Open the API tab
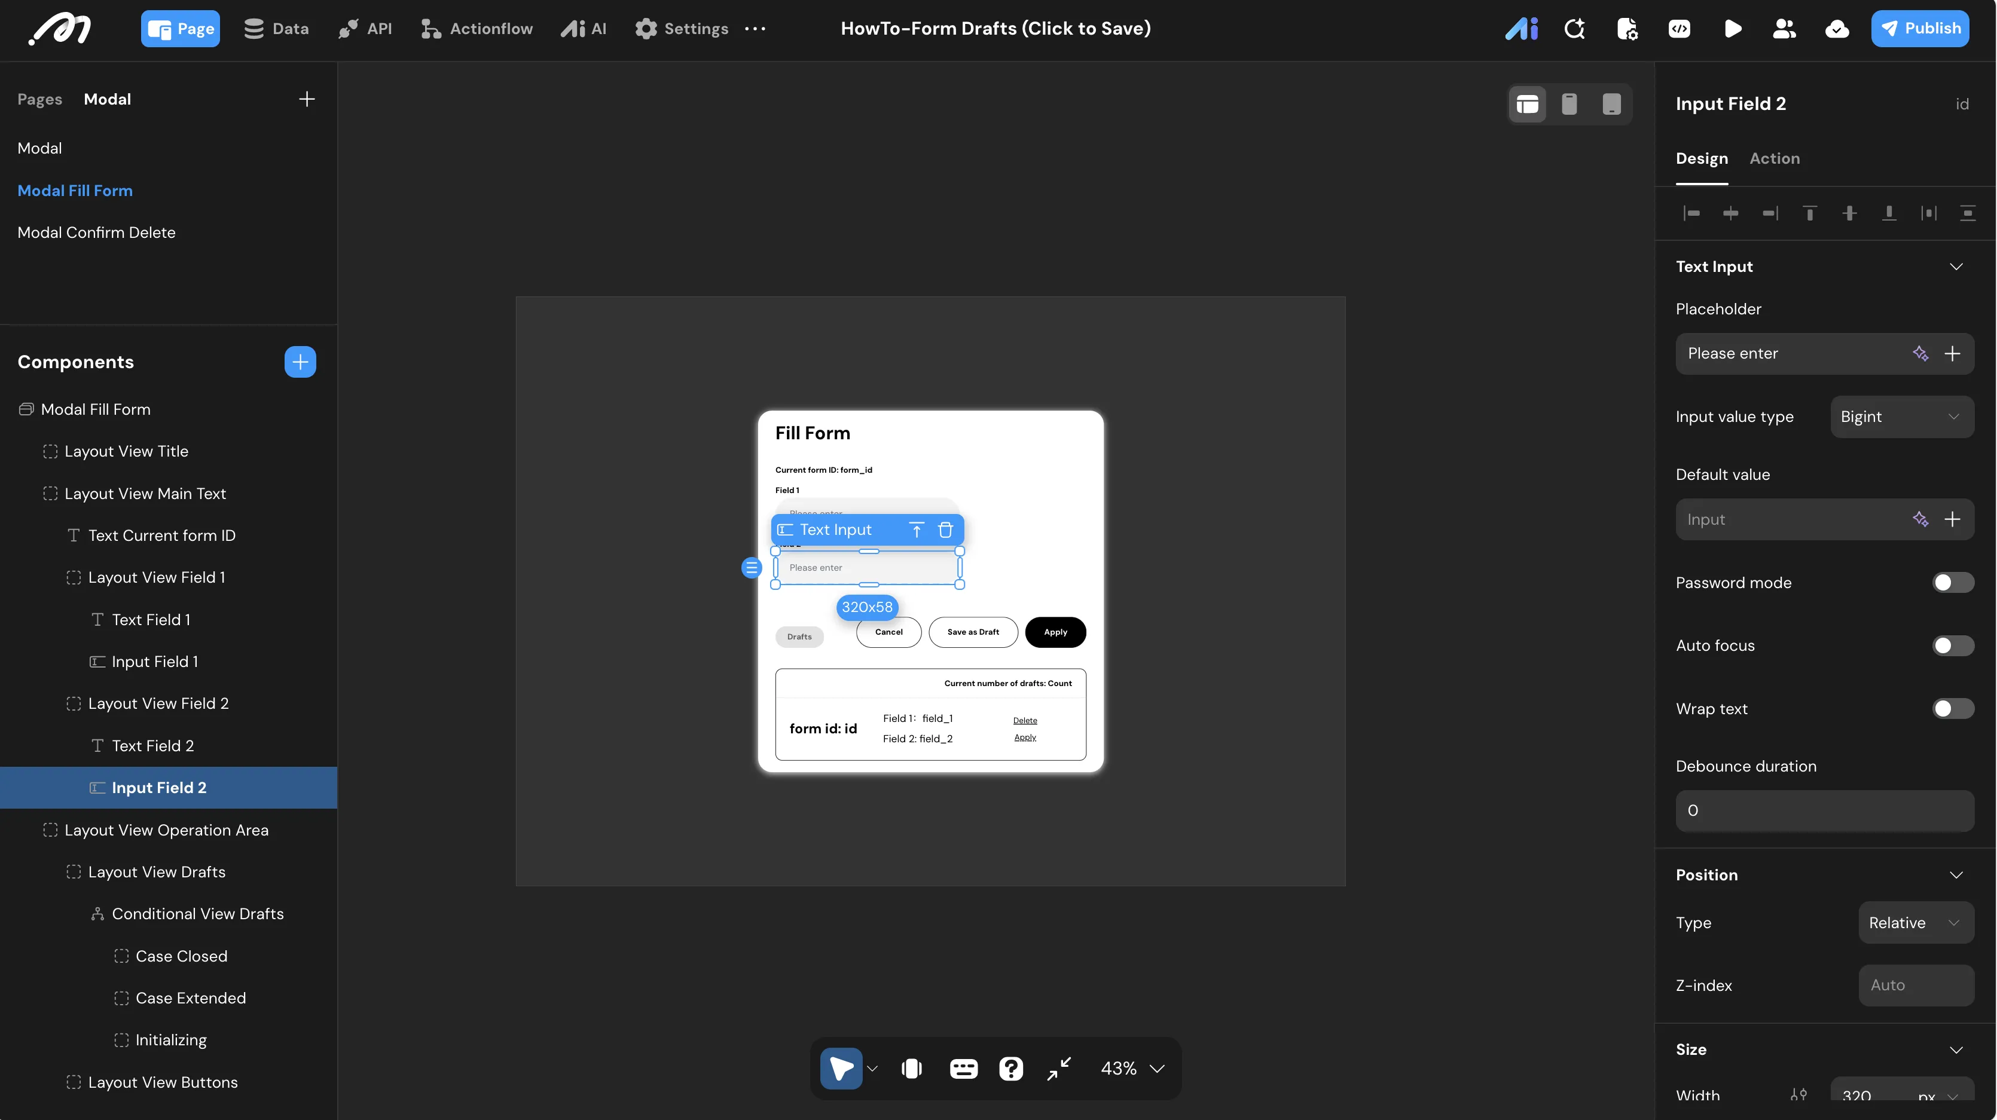Viewport: 1997px width, 1120px height. (365, 29)
